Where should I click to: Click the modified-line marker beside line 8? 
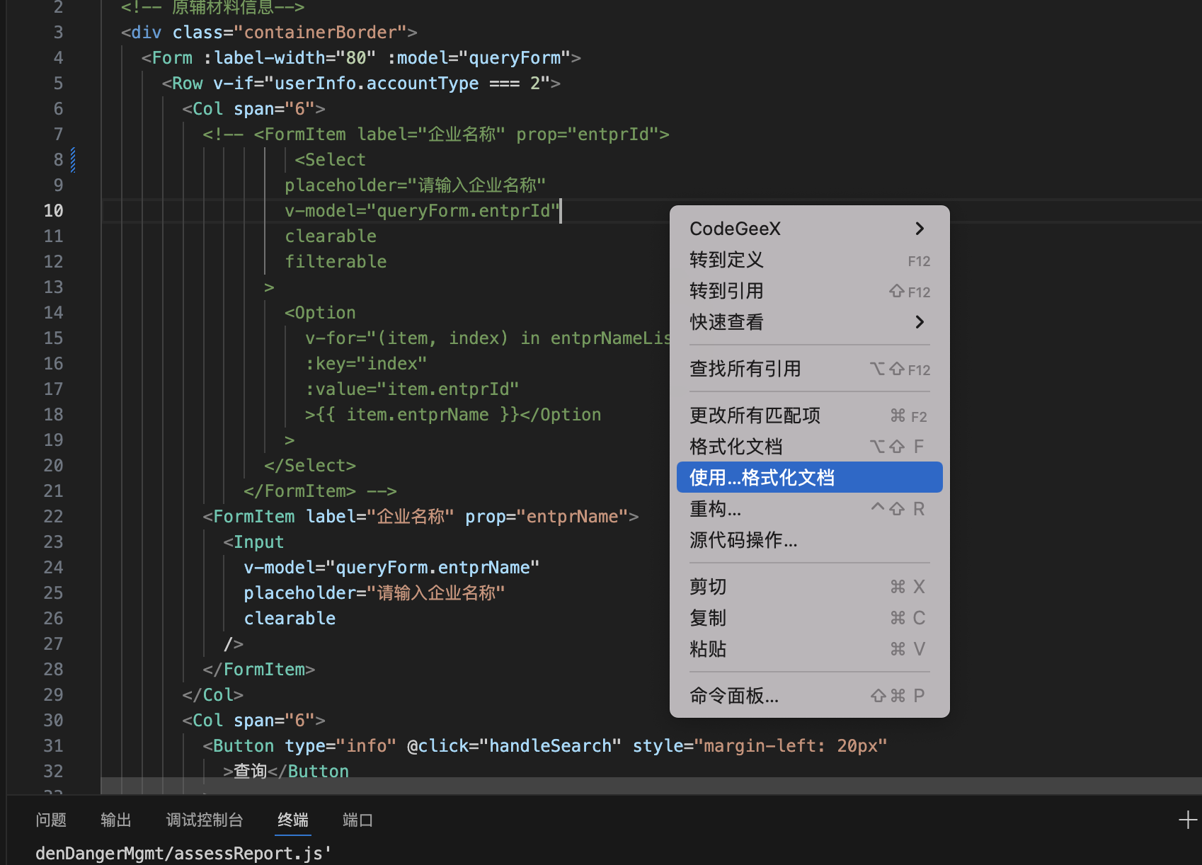73,160
